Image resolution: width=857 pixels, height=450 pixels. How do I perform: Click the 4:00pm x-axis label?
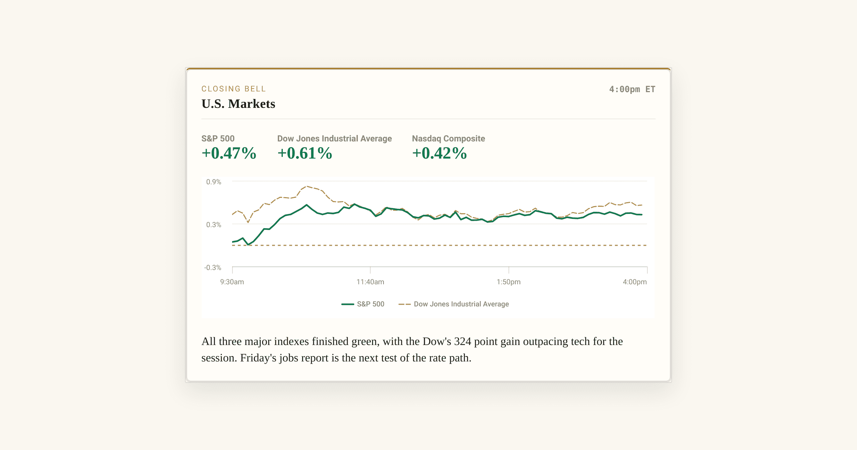tap(635, 282)
